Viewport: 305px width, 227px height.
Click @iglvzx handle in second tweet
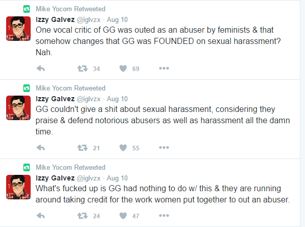tap(89, 99)
